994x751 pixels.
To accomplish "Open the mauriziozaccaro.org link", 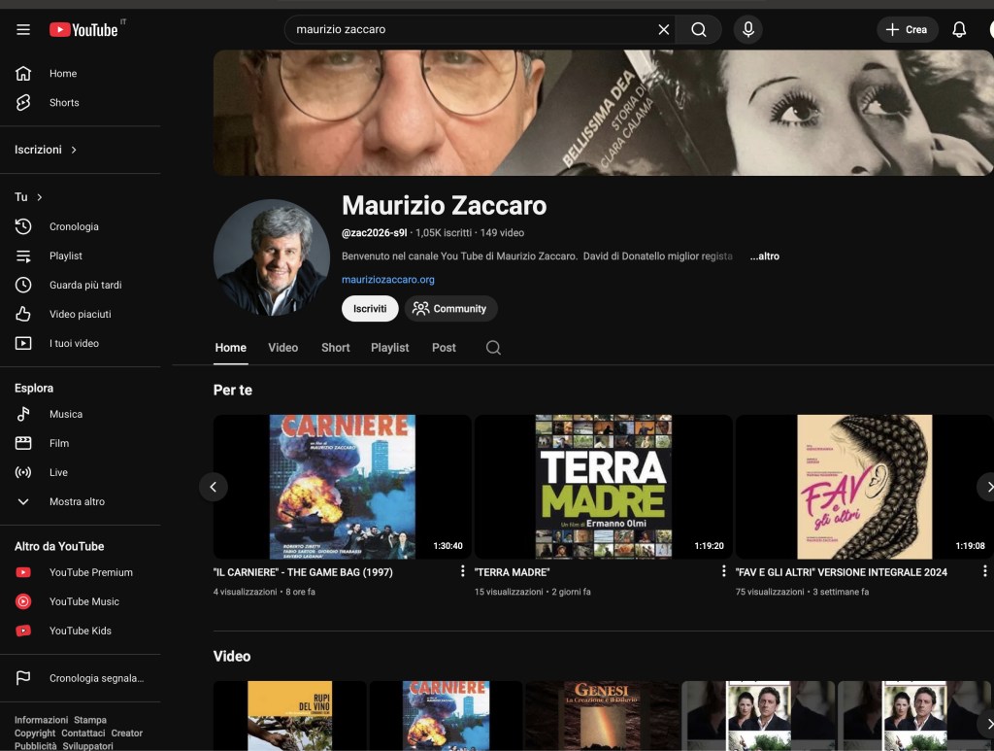I will [387, 280].
